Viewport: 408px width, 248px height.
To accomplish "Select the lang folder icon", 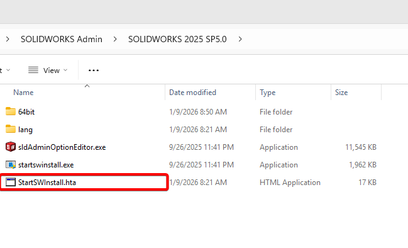I will [x=11, y=129].
